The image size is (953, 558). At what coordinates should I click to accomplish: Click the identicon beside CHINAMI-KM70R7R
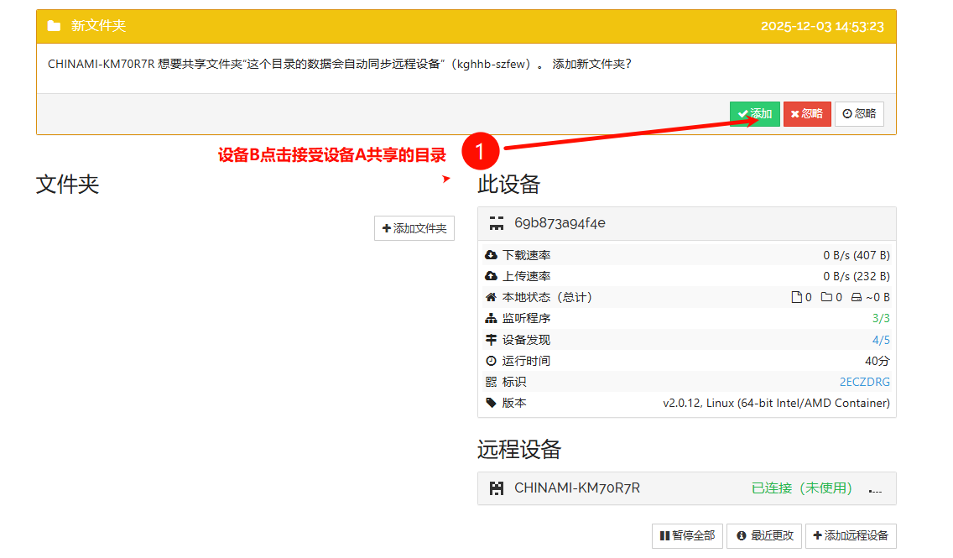[x=497, y=488]
